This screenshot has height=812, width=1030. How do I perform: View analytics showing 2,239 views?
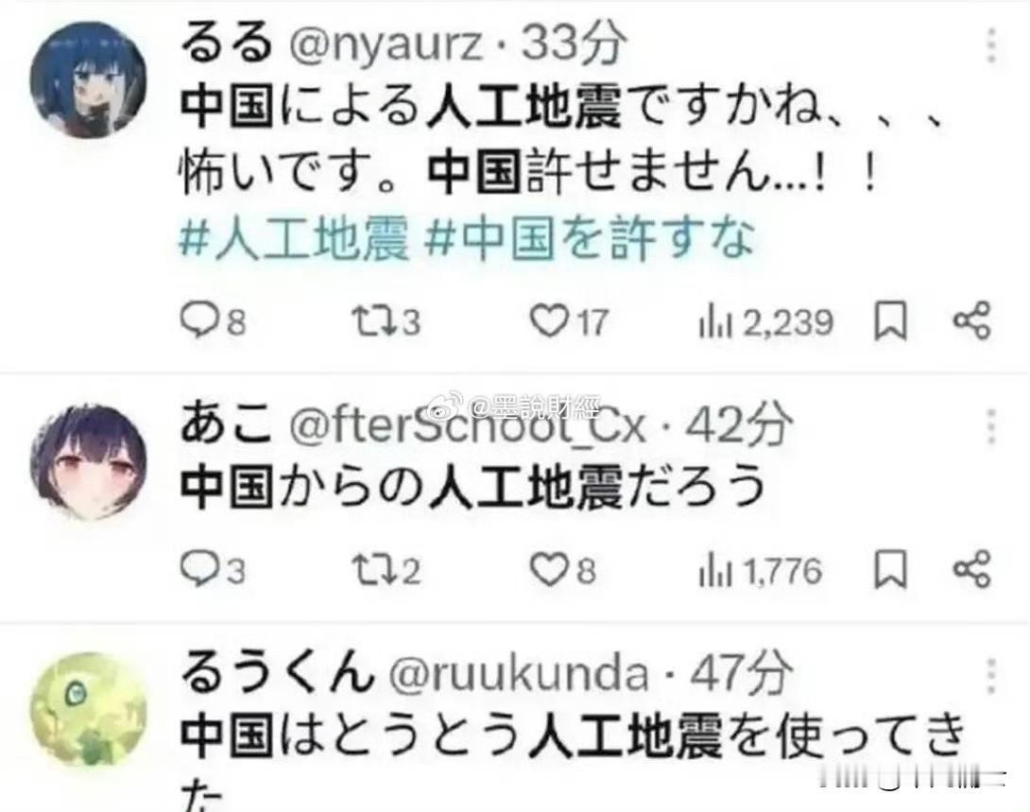tap(766, 322)
